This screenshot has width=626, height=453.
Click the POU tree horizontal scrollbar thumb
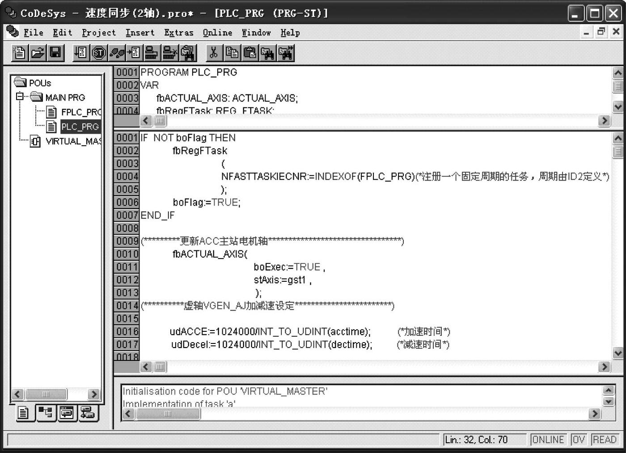pyautogui.click(x=46, y=394)
